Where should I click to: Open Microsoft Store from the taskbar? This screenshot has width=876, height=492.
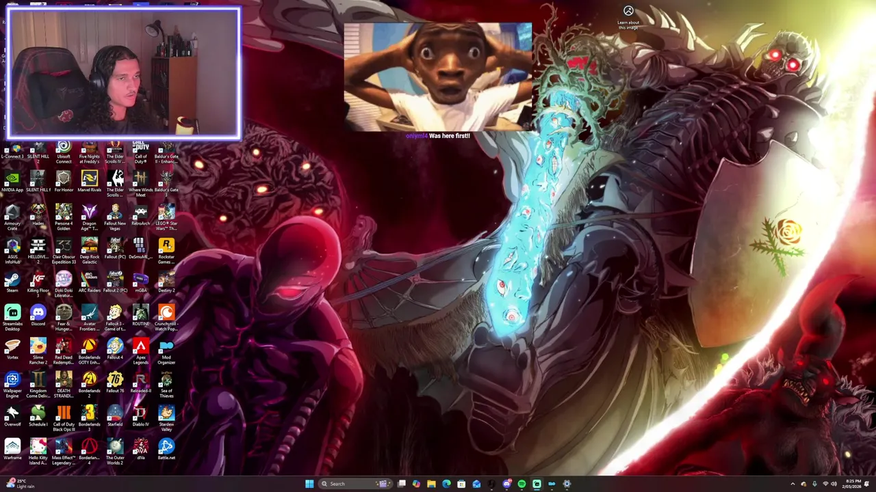(461, 484)
